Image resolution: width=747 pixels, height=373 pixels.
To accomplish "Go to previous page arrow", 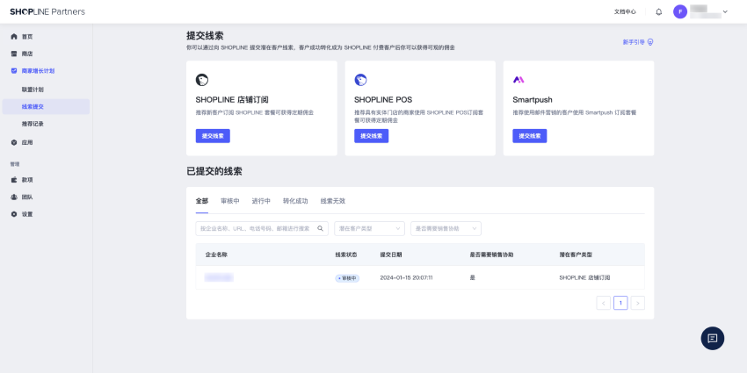I will point(603,303).
